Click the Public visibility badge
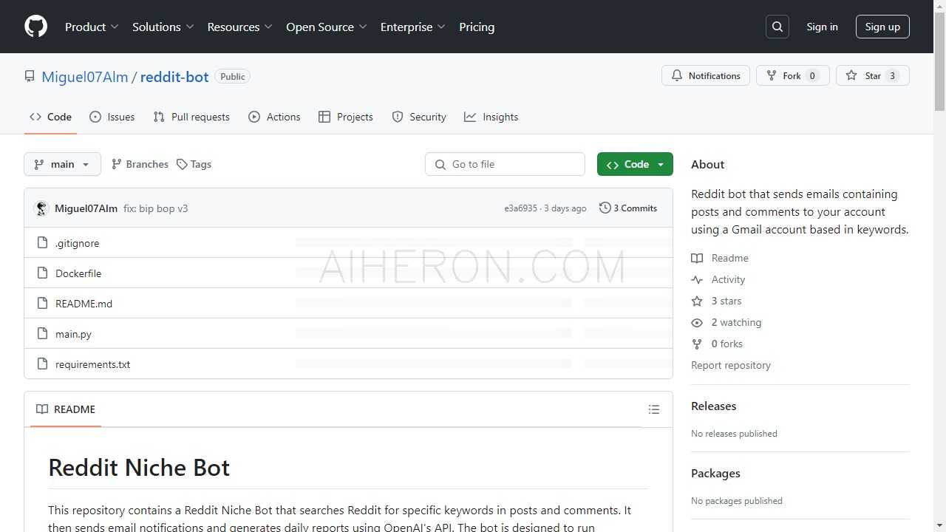946x532 pixels. click(233, 77)
